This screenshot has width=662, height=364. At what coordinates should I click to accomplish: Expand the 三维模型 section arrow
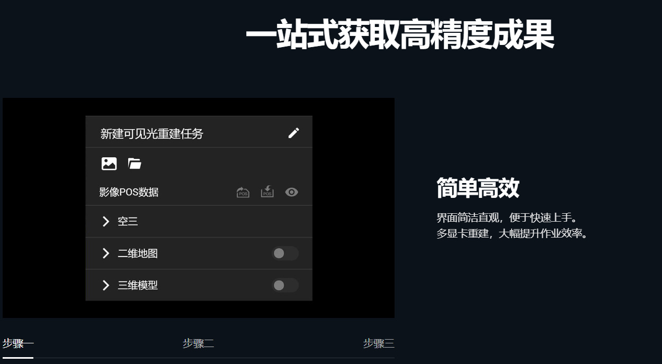106,286
